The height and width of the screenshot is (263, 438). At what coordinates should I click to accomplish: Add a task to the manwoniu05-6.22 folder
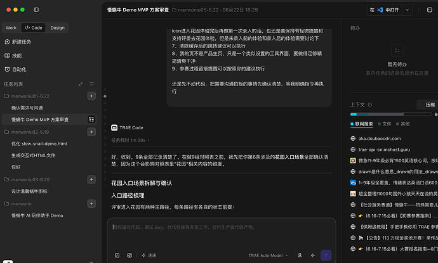[x=91, y=96]
